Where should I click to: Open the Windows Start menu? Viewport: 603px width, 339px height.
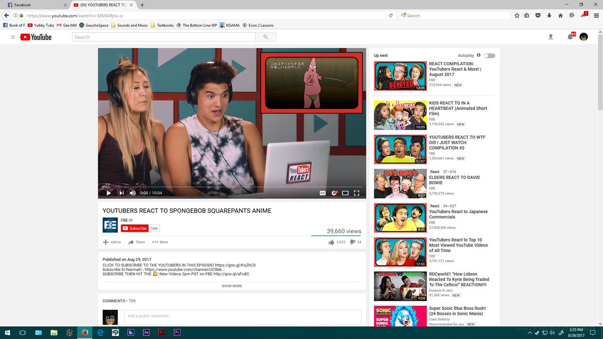pos(8,332)
